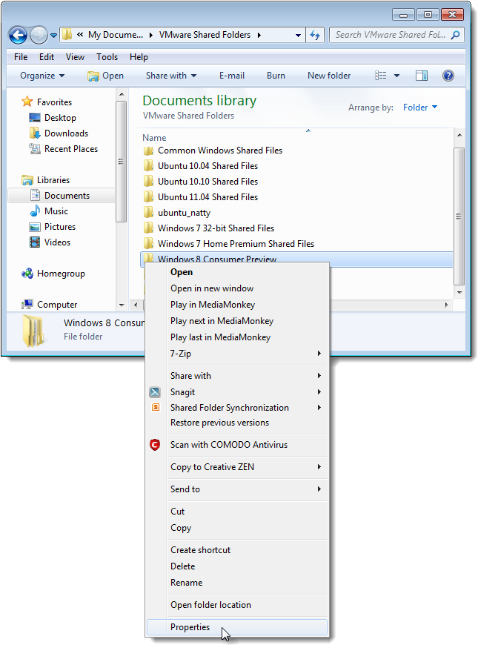Select Downloads in the Favorites list
This screenshot has height=645, width=478.
pyautogui.click(x=59, y=133)
